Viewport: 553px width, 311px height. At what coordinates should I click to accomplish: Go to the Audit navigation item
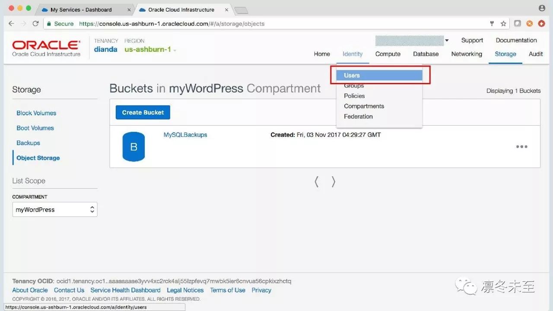tap(536, 54)
